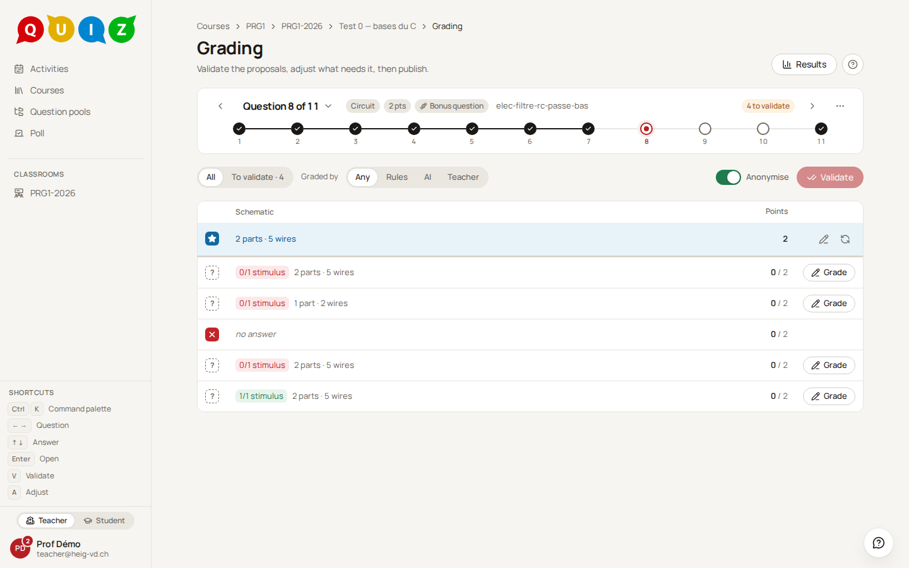Switch to Teacher view mode

pyautogui.click(x=47, y=521)
